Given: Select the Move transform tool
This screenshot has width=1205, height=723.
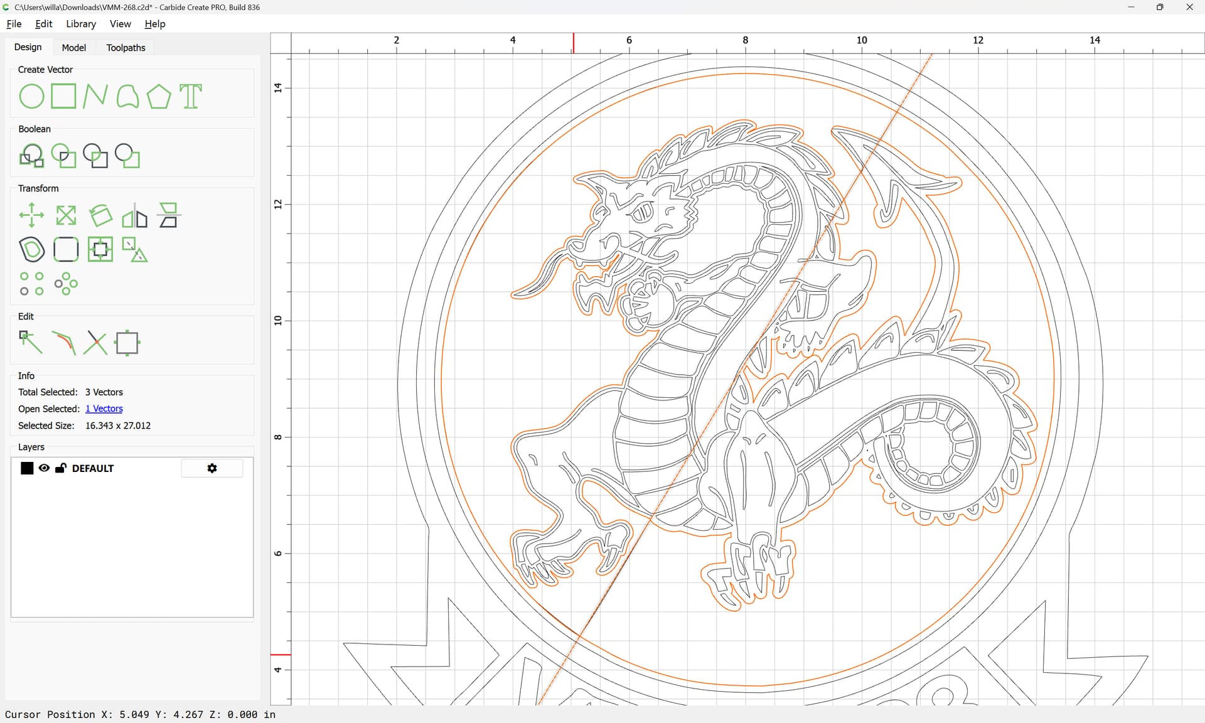Looking at the screenshot, I should click(x=31, y=215).
